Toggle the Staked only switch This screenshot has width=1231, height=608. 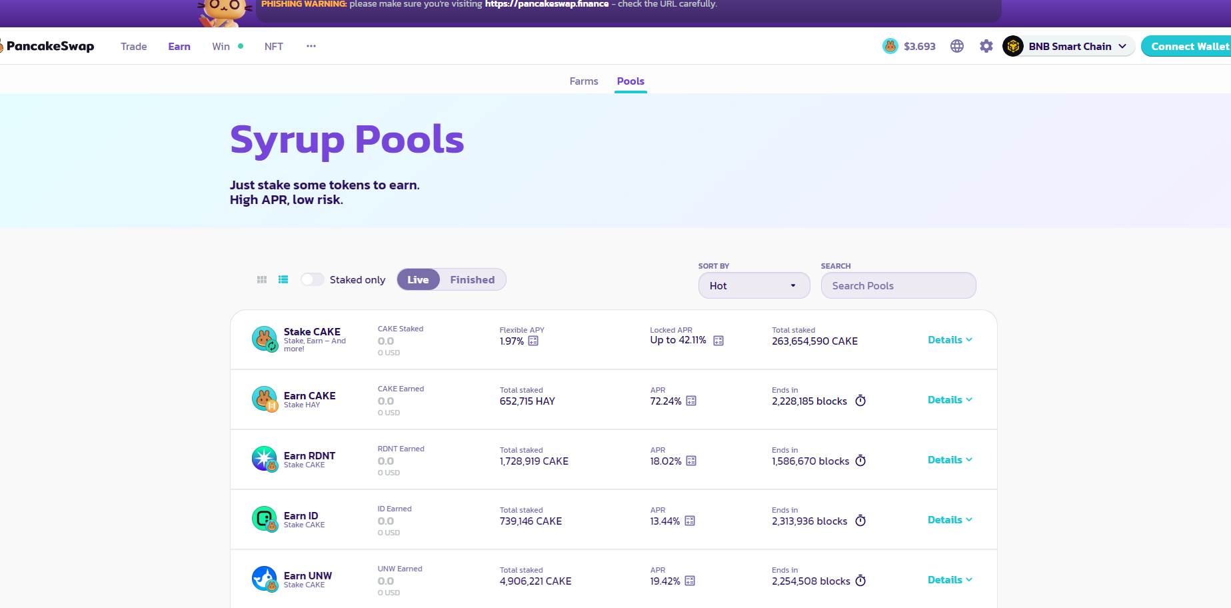312,279
